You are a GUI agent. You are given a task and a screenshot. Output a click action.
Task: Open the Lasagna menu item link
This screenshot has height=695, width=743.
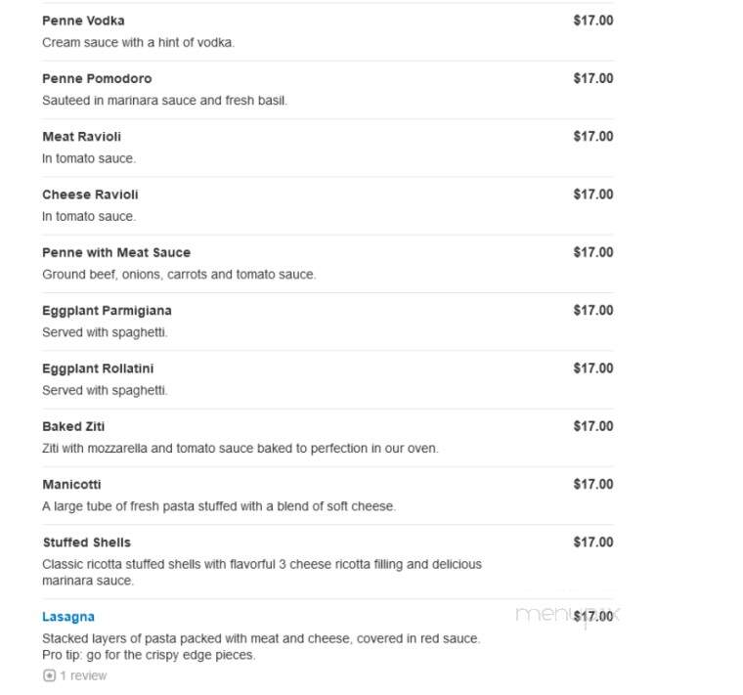pos(68,617)
